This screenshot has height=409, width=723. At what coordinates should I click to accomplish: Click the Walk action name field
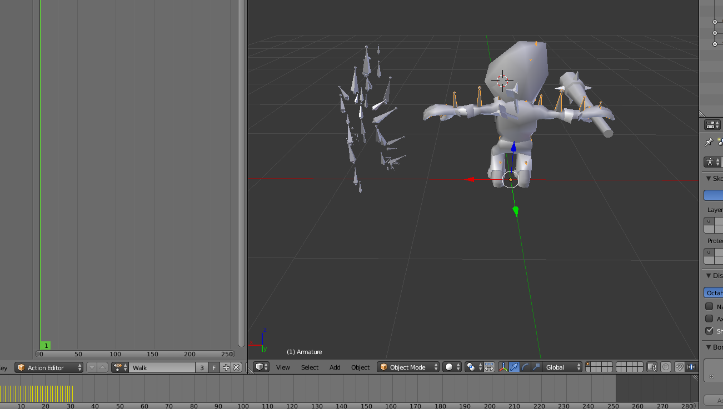[162, 367]
